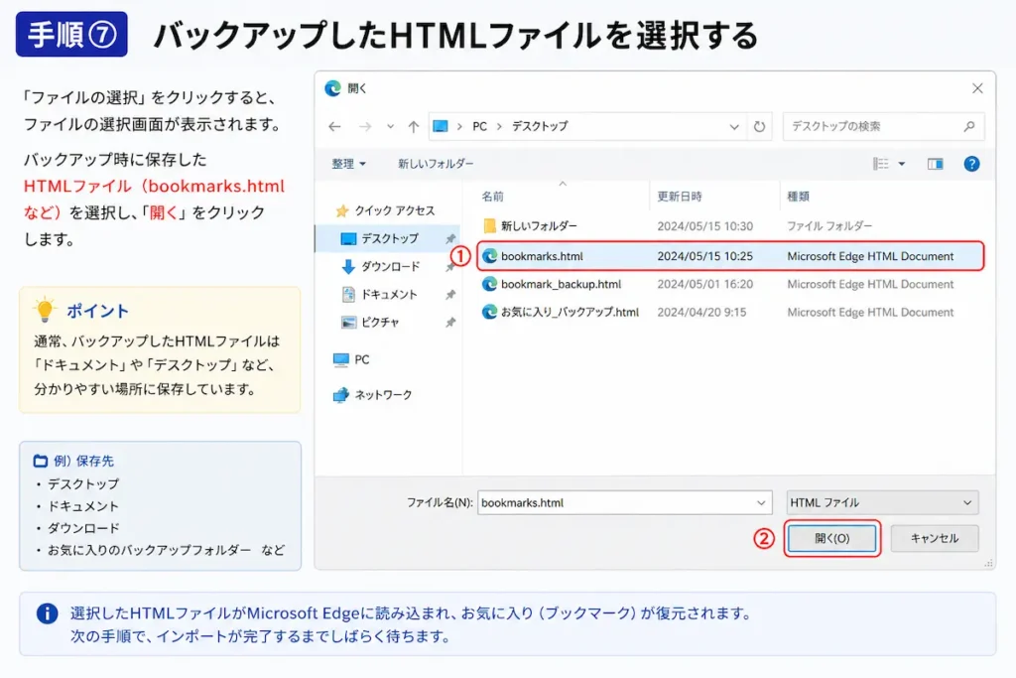
Task: Click the キャンセル button
Action: 935,538
